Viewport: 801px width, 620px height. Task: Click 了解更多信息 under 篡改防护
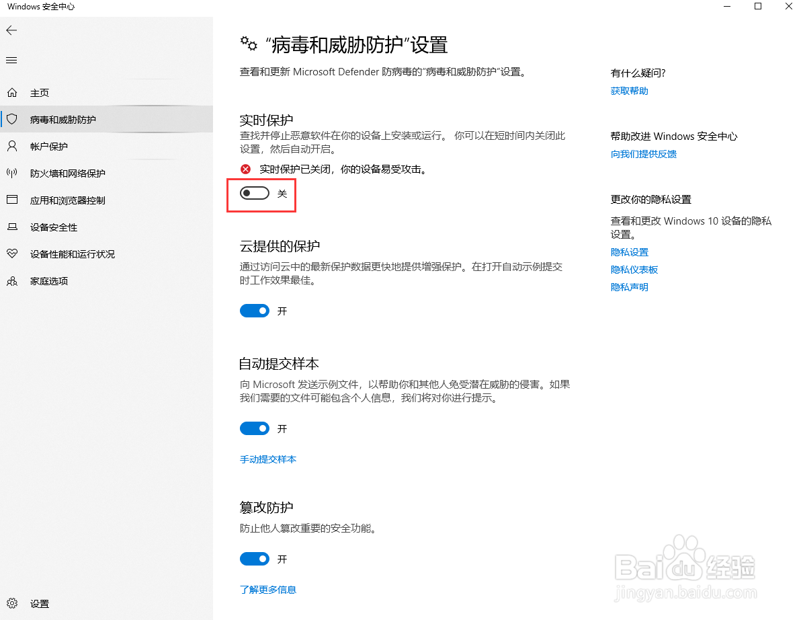coord(268,590)
